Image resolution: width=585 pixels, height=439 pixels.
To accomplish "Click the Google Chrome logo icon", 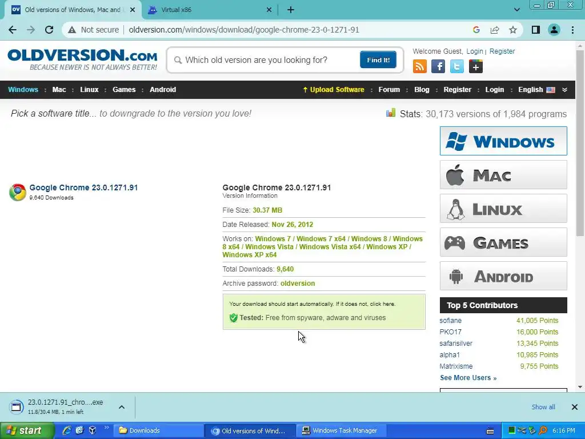I will click(x=18, y=192).
